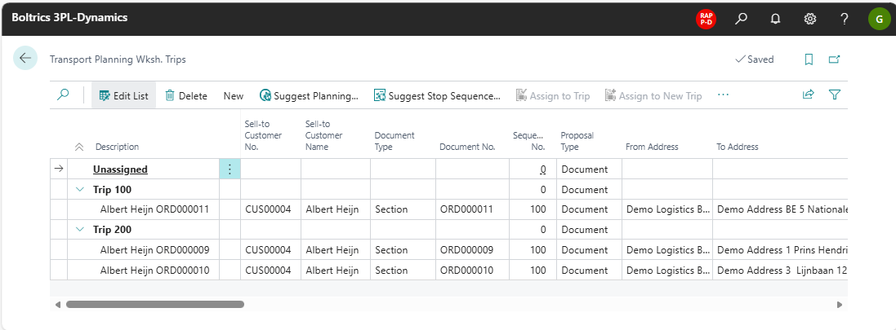Click the horizontal scrollbar thumb
This screenshot has height=330, width=896.
point(154,304)
